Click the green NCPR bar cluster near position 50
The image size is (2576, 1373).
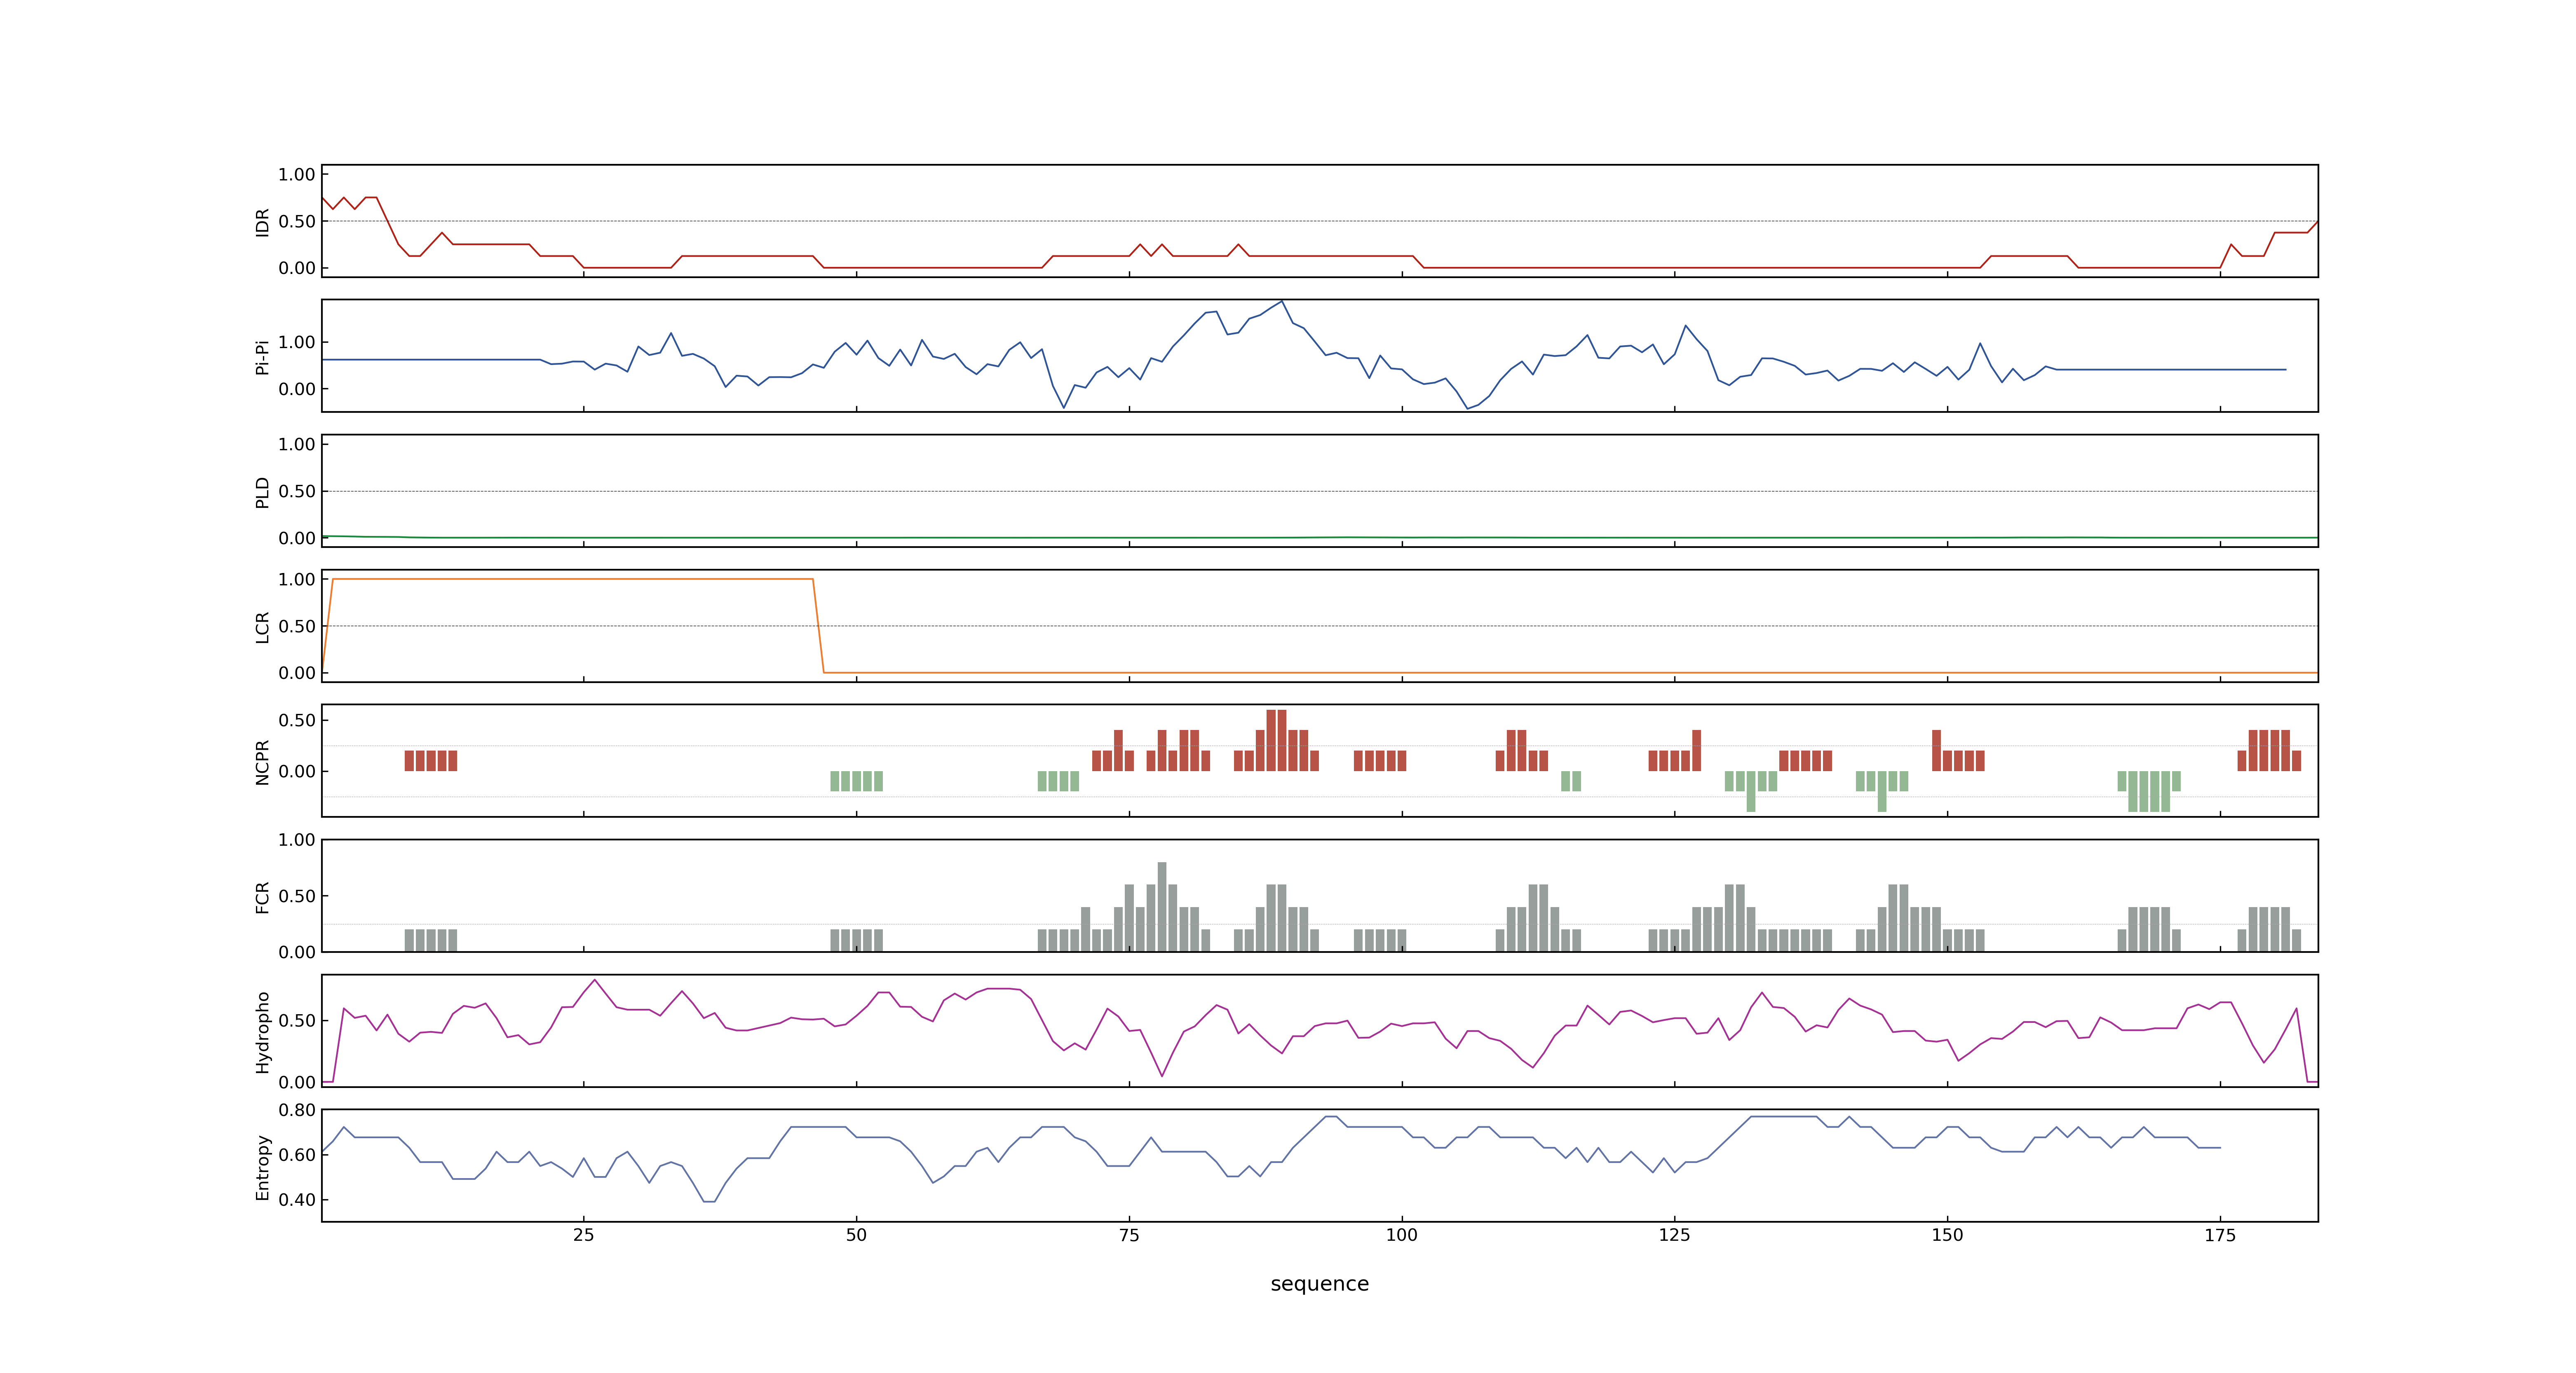pyautogui.click(x=856, y=781)
